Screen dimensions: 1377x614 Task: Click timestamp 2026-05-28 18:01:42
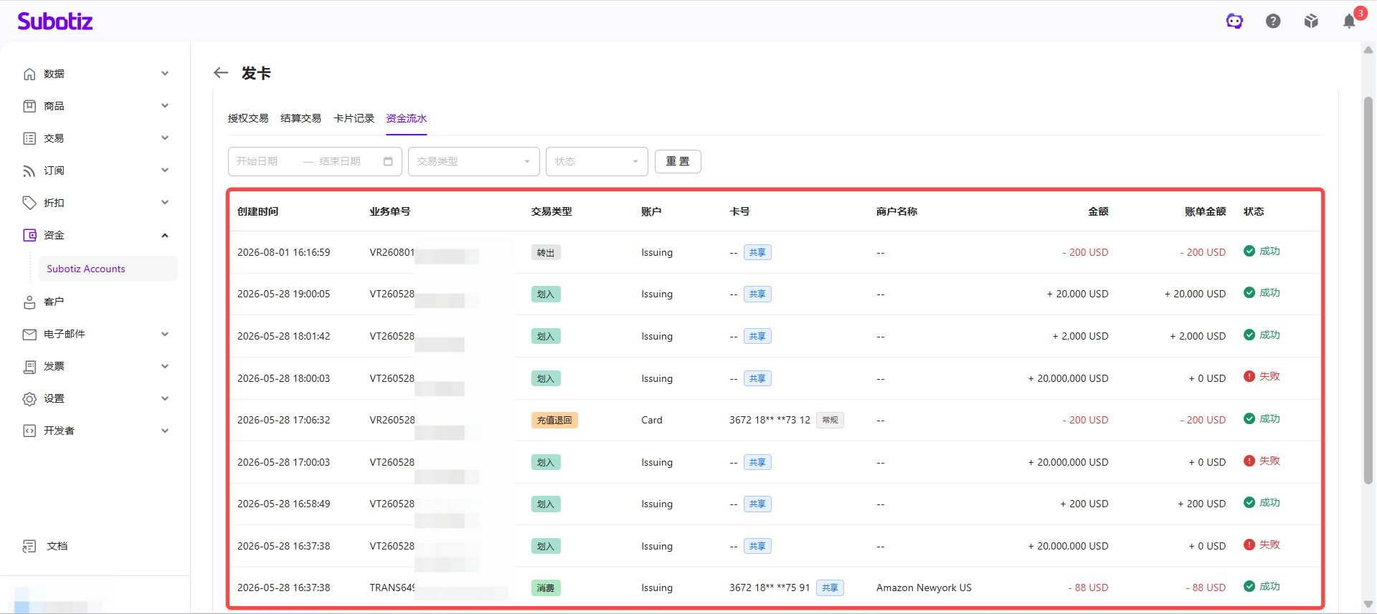point(284,336)
